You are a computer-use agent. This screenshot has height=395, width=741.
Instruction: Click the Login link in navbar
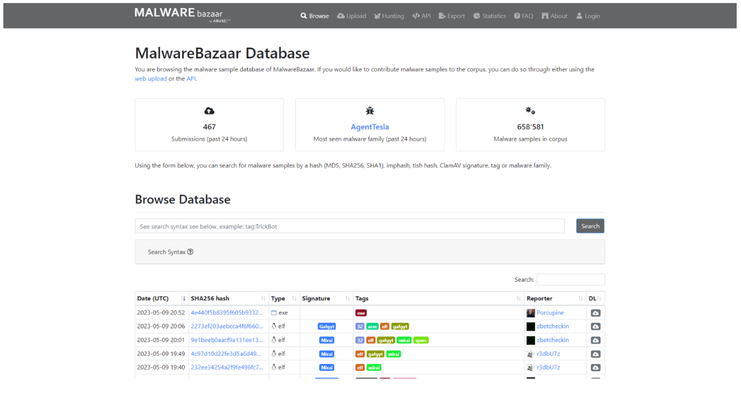coord(588,16)
